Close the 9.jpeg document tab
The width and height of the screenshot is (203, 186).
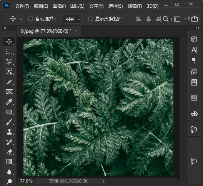click(x=76, y=31)
